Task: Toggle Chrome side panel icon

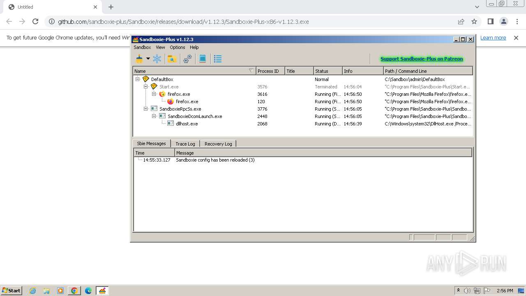Action: (491, 21)
